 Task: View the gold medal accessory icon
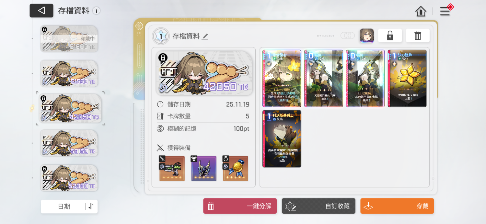click(236, 168)
